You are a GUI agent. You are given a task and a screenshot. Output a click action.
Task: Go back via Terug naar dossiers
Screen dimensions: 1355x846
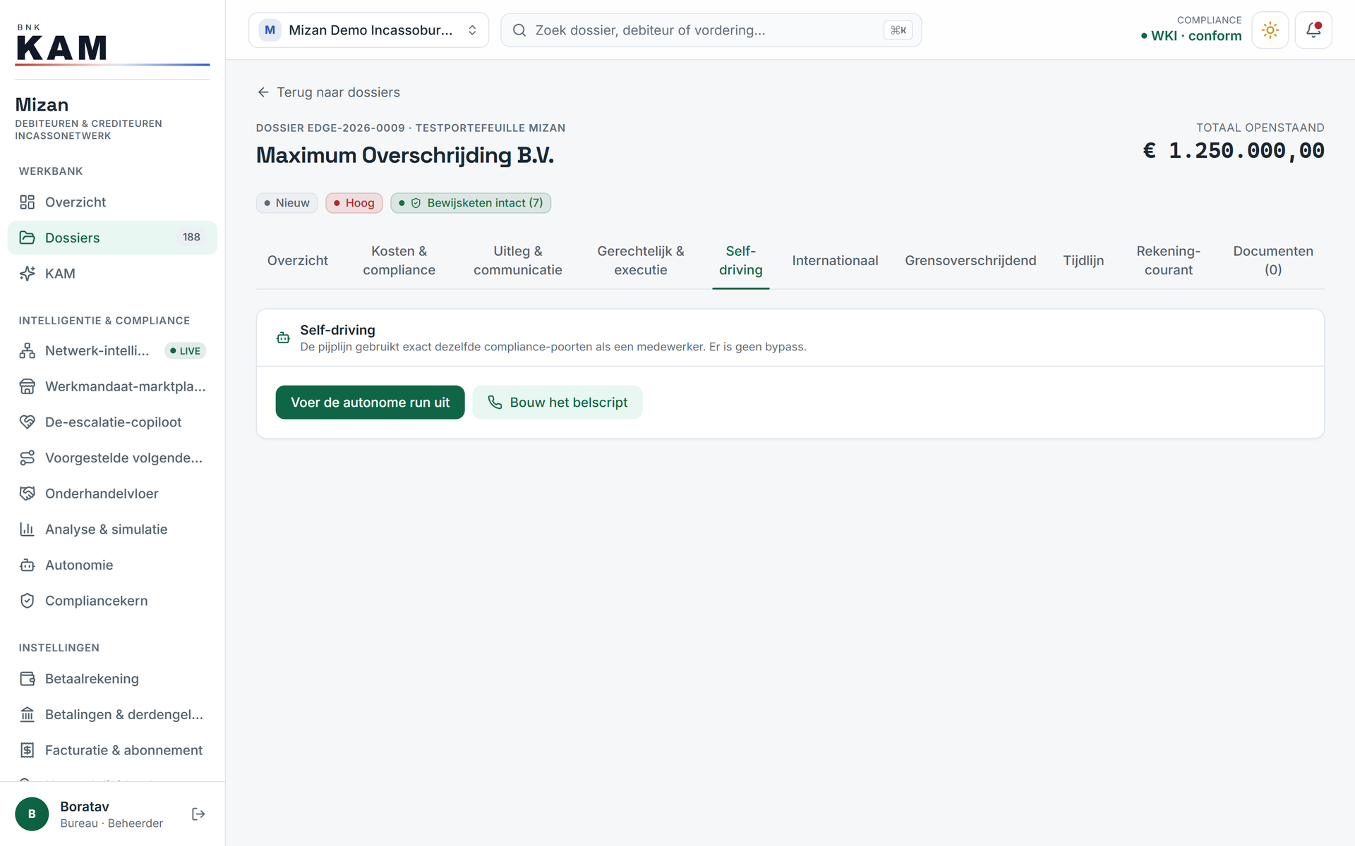point(329,92)
